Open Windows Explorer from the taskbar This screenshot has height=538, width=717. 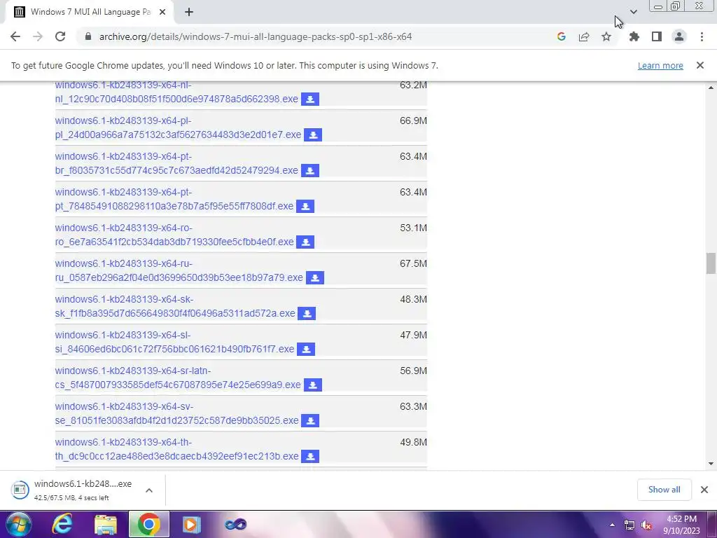coord(106,524)
